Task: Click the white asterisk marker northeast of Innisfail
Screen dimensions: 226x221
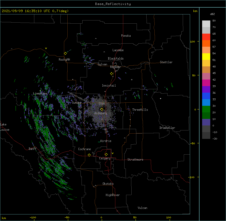Action: click(x=132, y=80)
